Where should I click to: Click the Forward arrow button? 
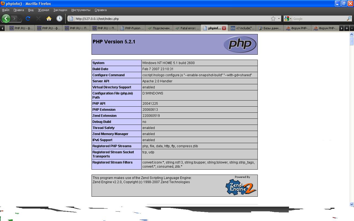[x=14, y=19]
